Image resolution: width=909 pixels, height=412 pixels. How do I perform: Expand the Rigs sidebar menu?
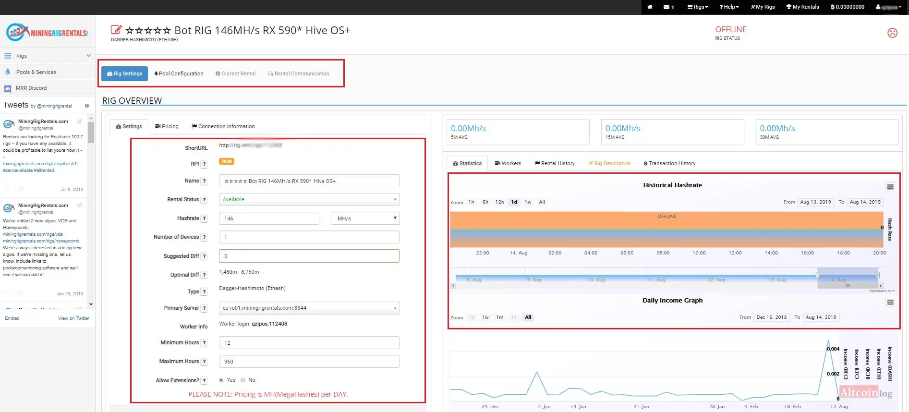[x=47, y=56]
